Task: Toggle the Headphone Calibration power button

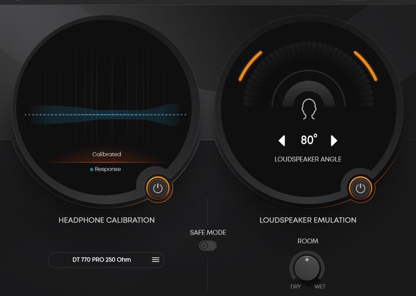Action: [x=158, y=188]
